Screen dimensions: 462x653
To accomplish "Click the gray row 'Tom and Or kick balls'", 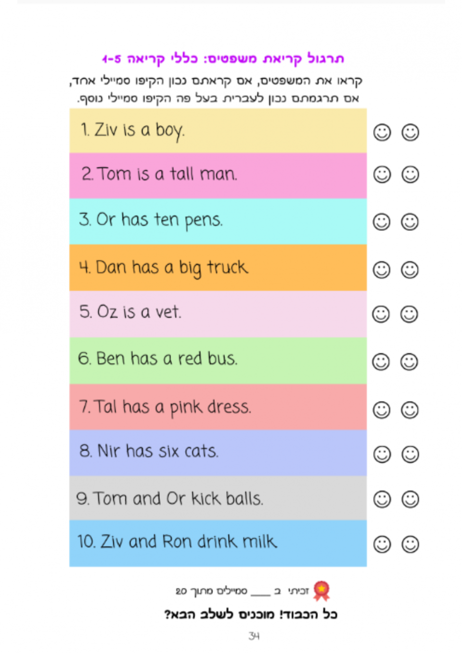I will (x=218, y=498).
